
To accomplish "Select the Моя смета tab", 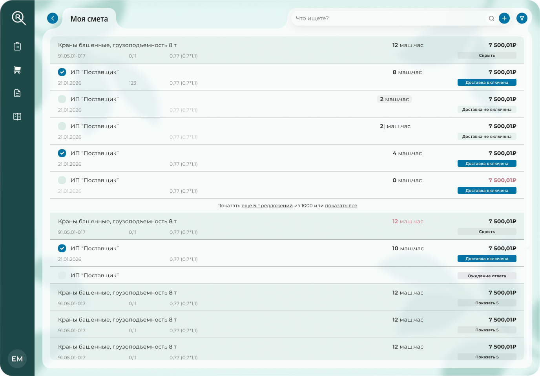I will (89, 19).
